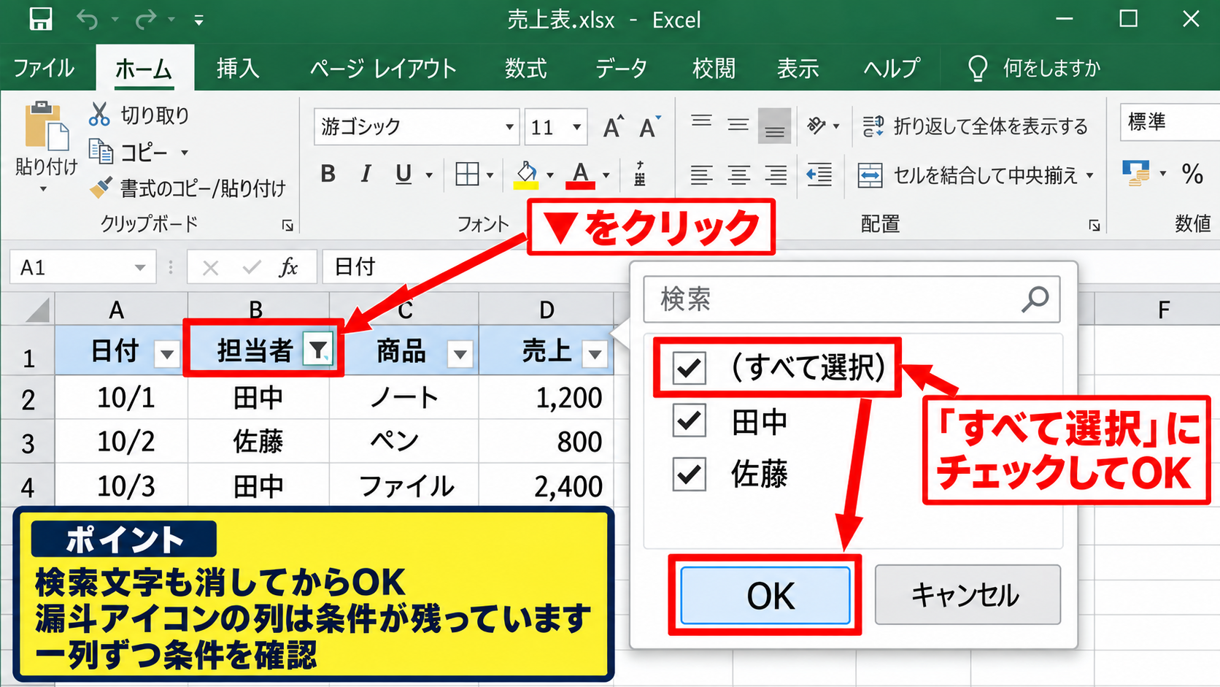This screenshot has height=687, width=1220.
Task: Select the cell containing 1,200
Action: click(x=546, y=398)
